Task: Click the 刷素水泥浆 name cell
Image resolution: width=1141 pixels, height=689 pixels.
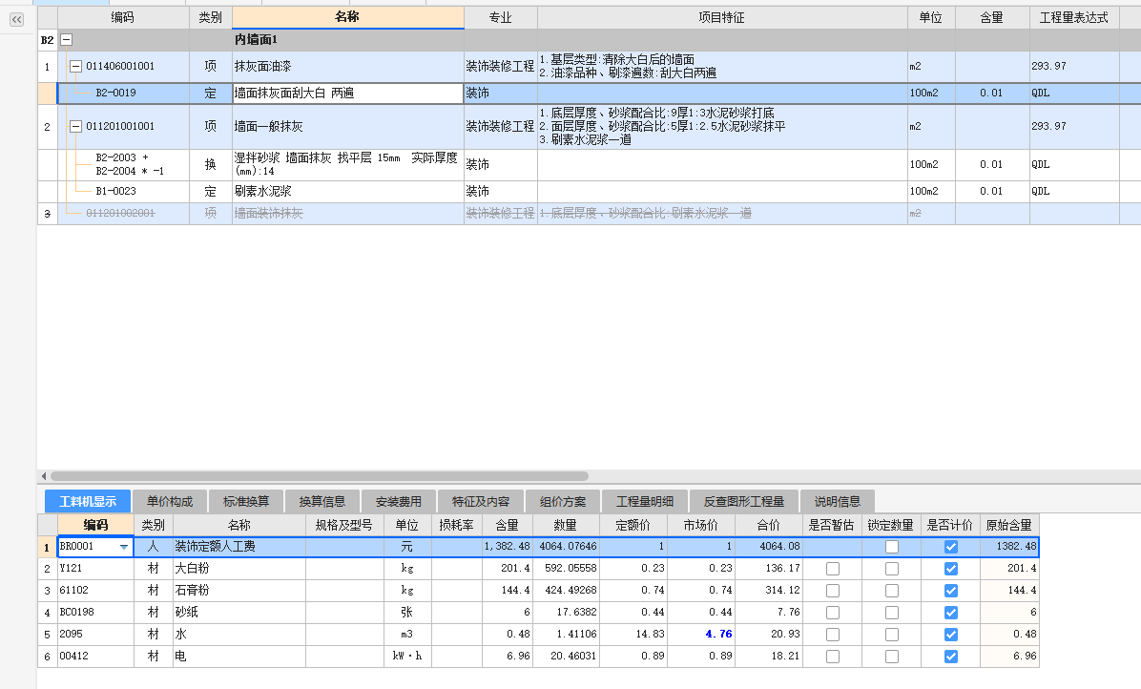Action: [348, 192]
